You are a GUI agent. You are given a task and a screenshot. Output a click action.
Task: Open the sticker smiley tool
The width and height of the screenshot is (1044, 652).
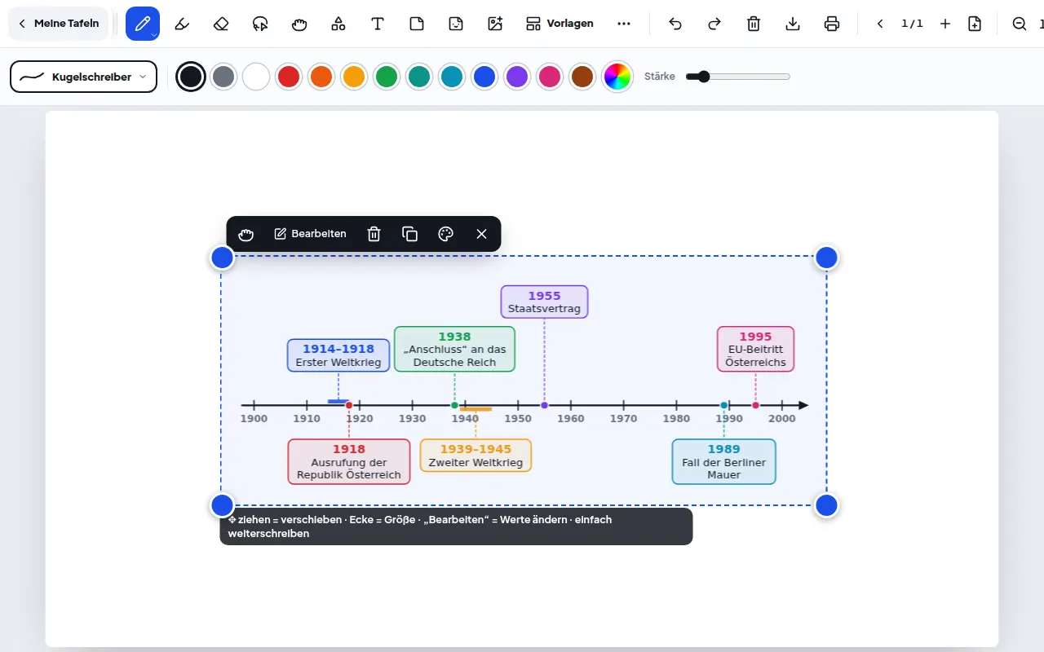[x=456, y=24]
